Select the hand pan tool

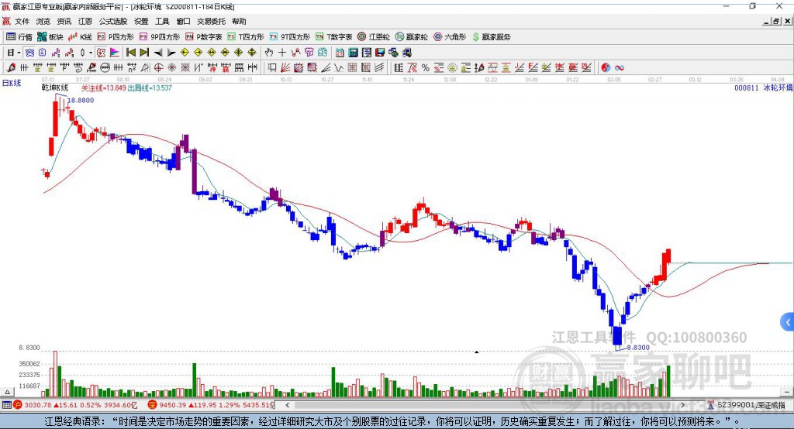[269, 52]
